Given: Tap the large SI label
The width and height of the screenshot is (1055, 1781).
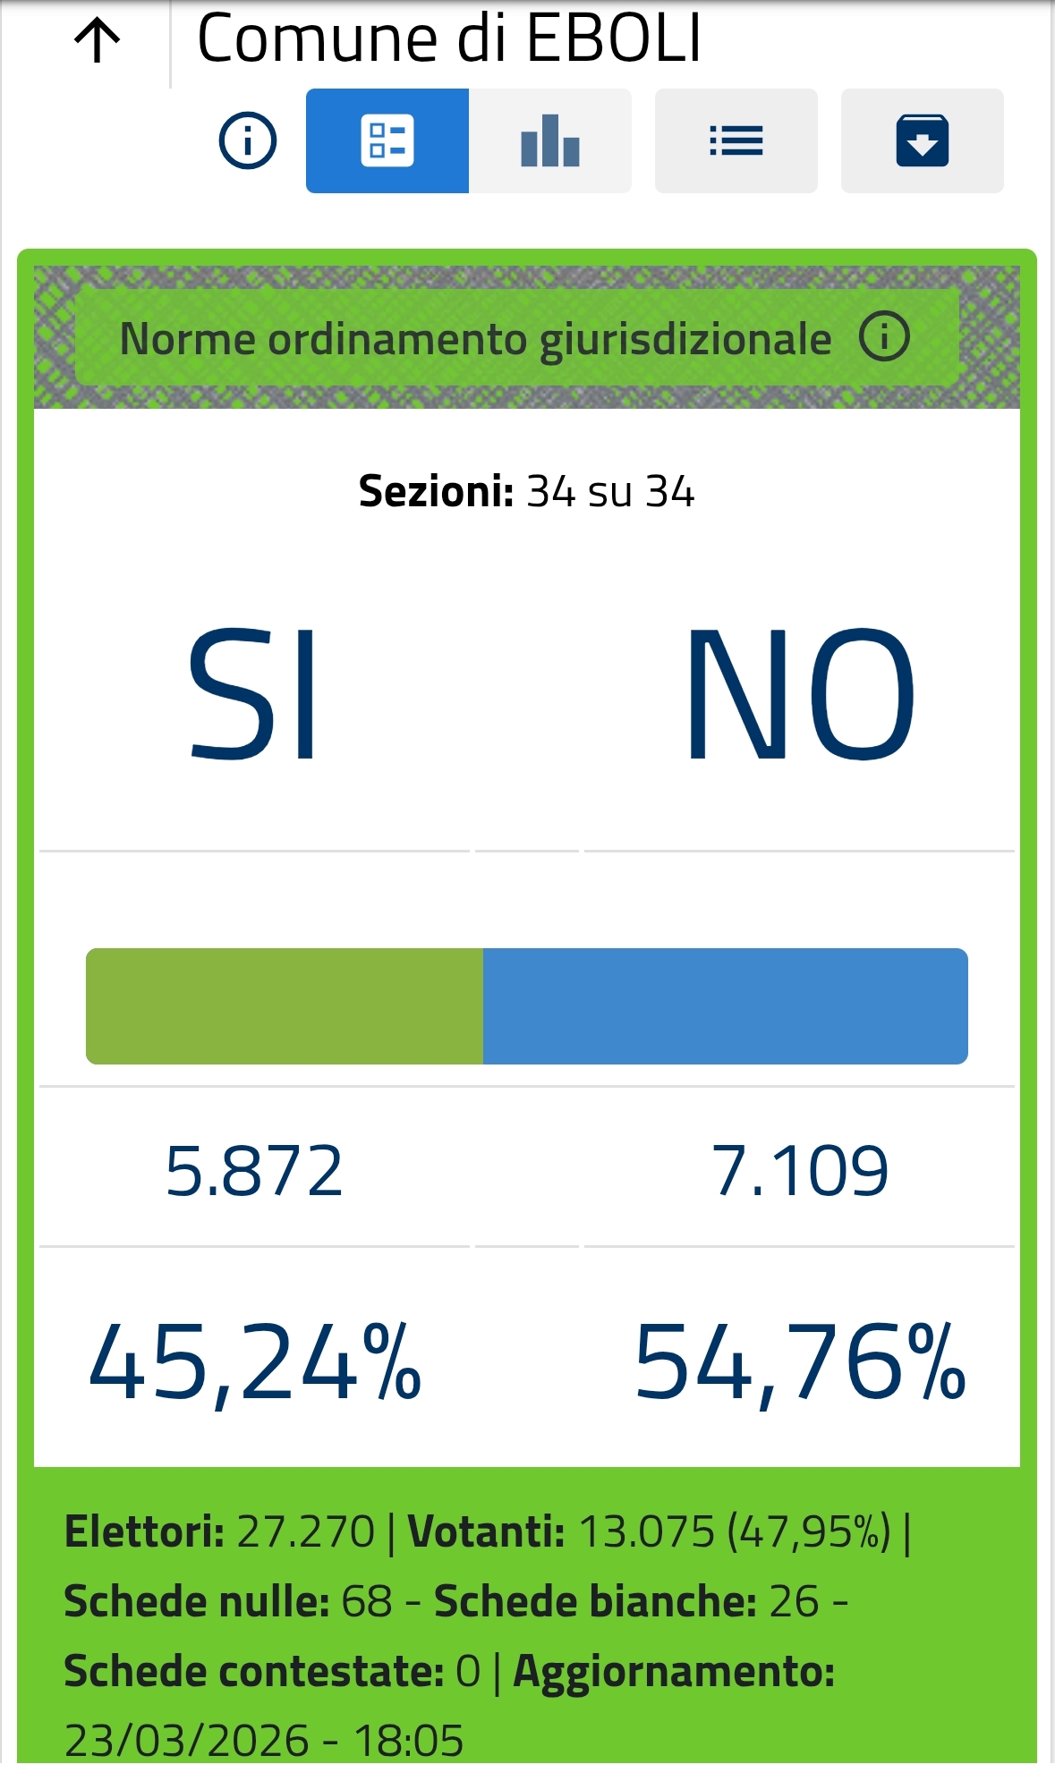Looking at the screenshot, I should tap(254, 694).
